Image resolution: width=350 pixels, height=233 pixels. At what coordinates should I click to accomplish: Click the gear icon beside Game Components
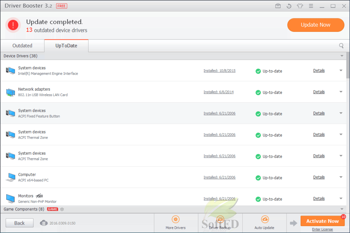(x=62, y=209)
